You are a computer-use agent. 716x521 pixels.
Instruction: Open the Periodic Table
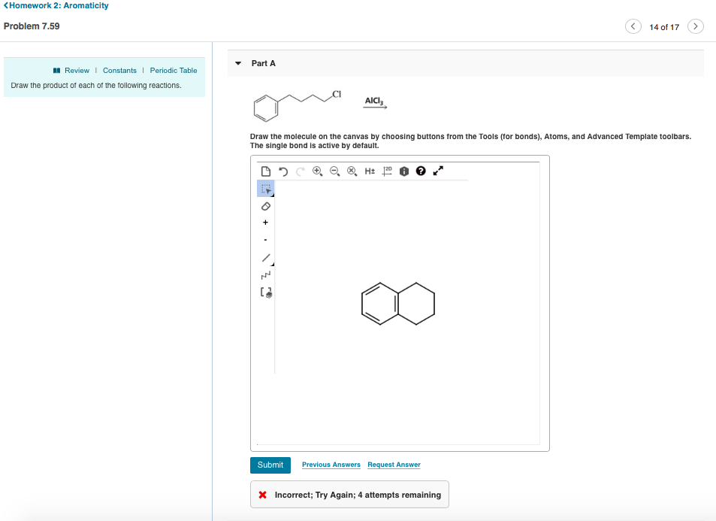click(x=174, y=70)
